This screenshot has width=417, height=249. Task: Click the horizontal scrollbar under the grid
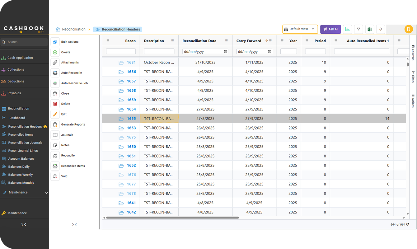click(172, 218)
